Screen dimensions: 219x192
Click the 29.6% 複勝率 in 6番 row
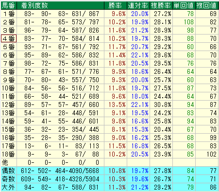pos(163,55)
